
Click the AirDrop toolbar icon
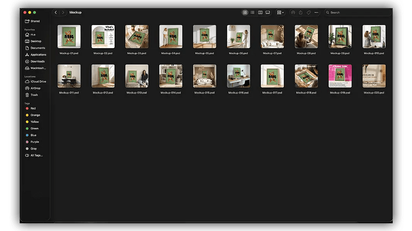293,12
